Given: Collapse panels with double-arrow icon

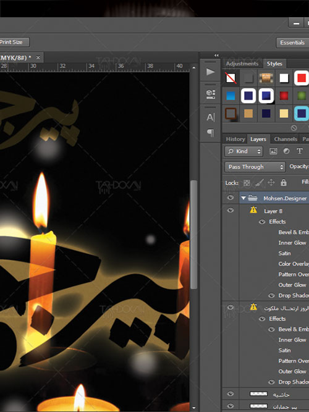Looking at the screenshot, I should (x=216, y=55).
